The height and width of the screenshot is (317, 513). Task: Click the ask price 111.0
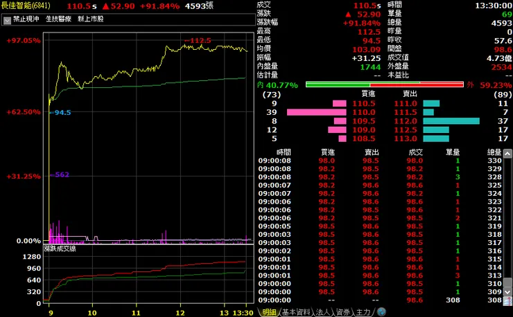(406, 104)
